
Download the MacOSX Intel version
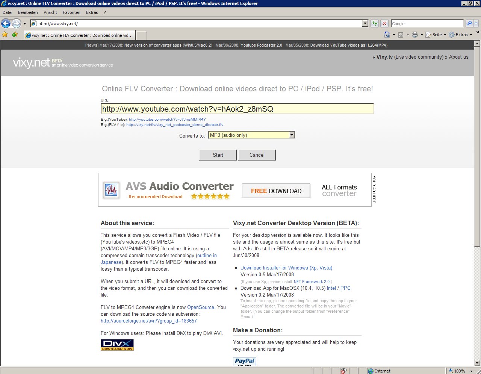coord(331,288)
